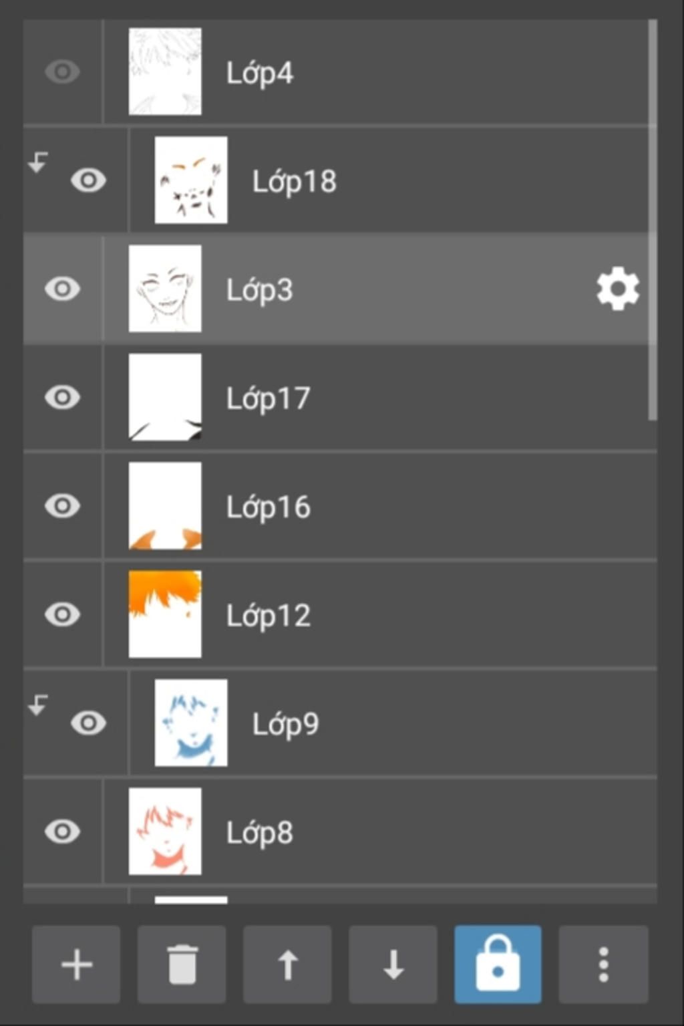Viewport: 684px width, 1026px height.
Task: Hide the Lớp18 layer
Action: pyautogui.click(x=88, y=180)
